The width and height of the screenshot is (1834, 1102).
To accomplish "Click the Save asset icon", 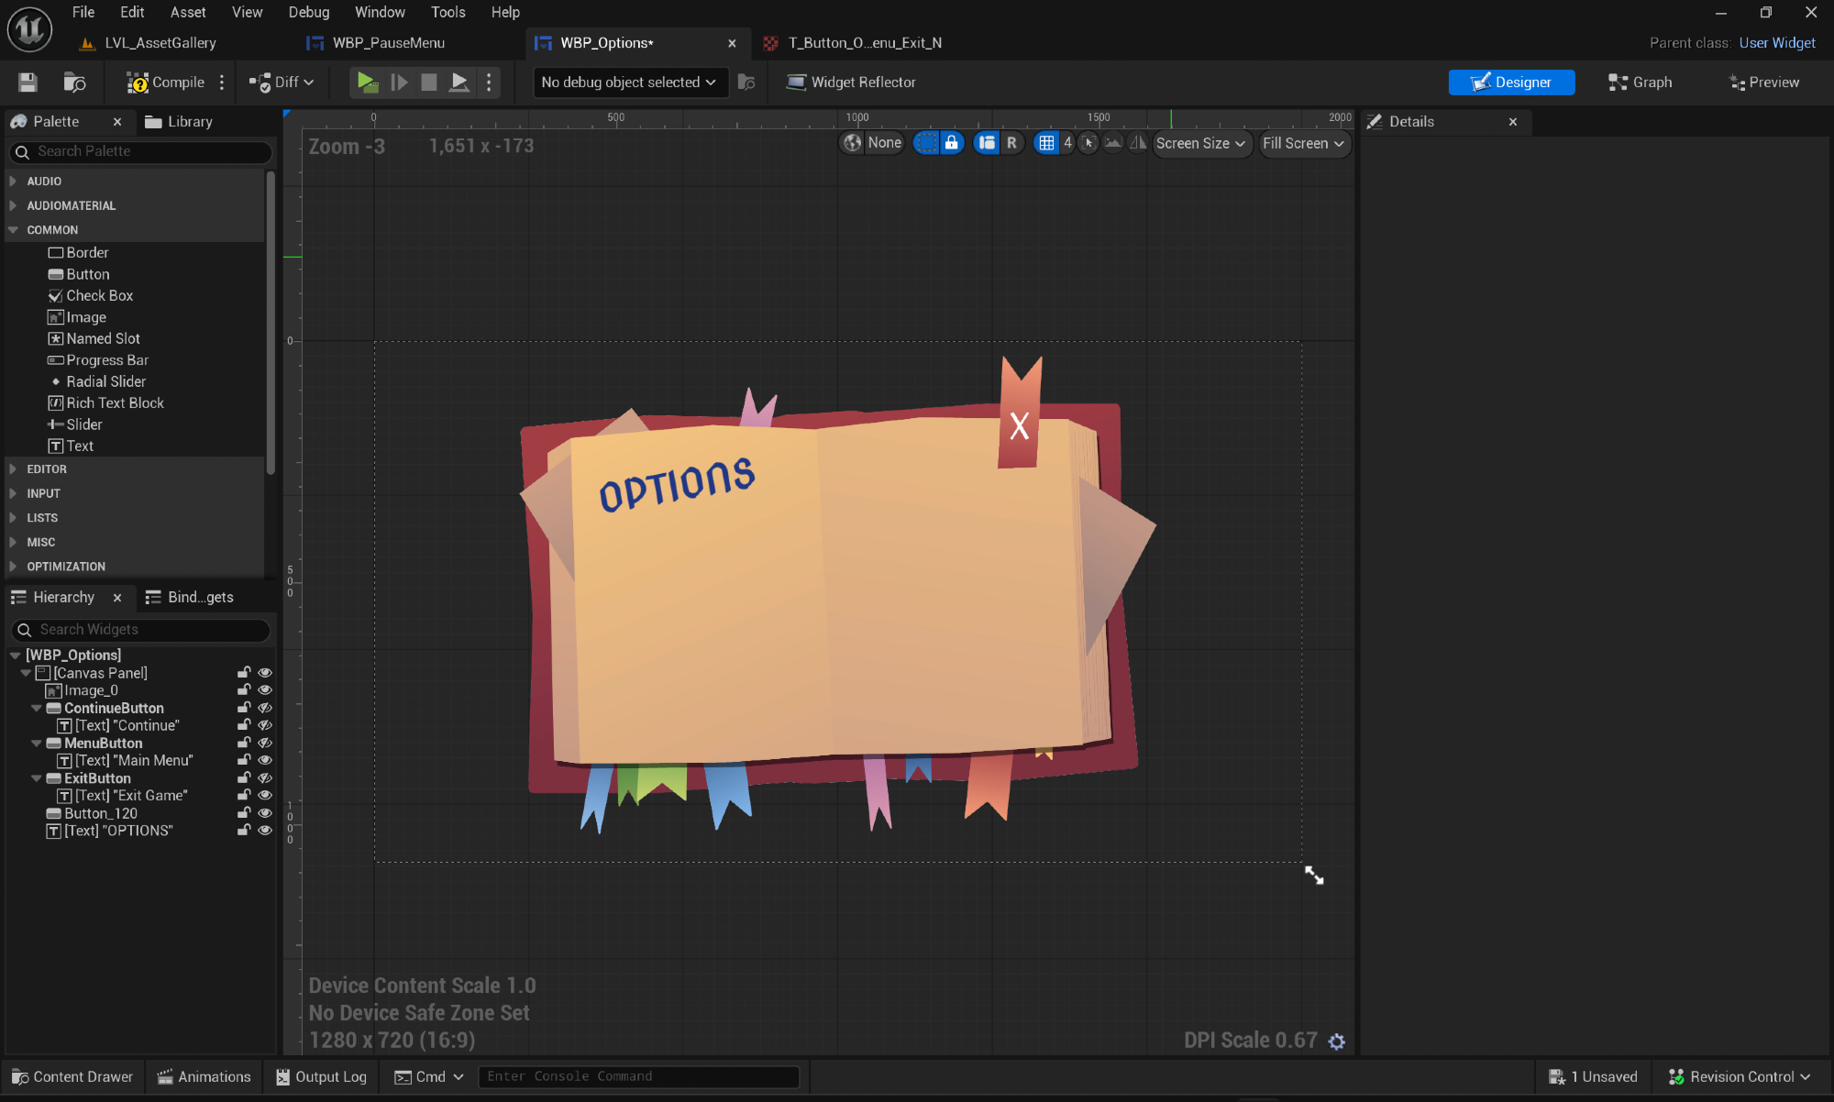I will (x=28, y=83).
